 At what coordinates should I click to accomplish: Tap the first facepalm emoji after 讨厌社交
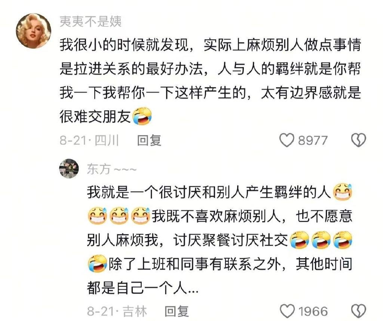pos(300,240)
